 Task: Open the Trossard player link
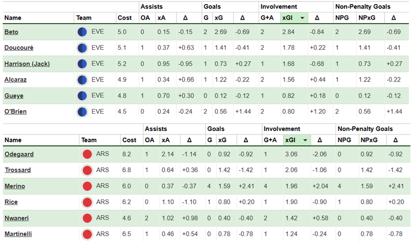17,170
